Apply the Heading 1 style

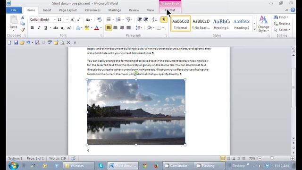point(221,24)
